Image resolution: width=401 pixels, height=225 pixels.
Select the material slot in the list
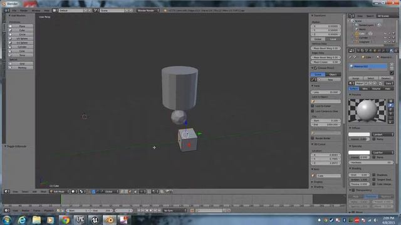368,66
